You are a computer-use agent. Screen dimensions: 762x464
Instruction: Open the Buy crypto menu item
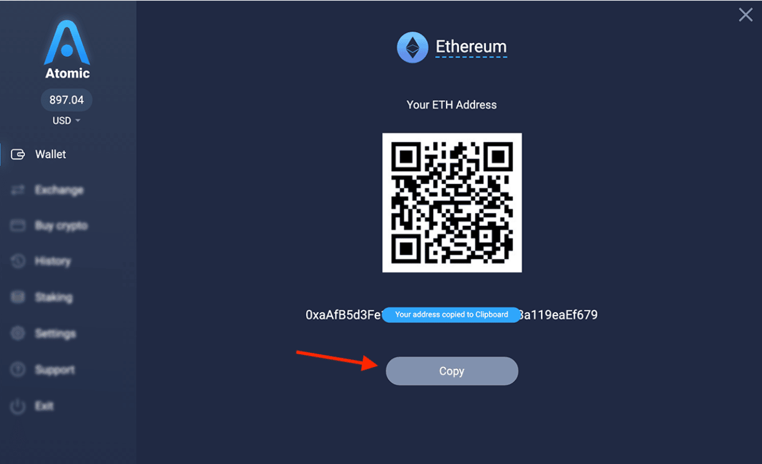(61, 226)
